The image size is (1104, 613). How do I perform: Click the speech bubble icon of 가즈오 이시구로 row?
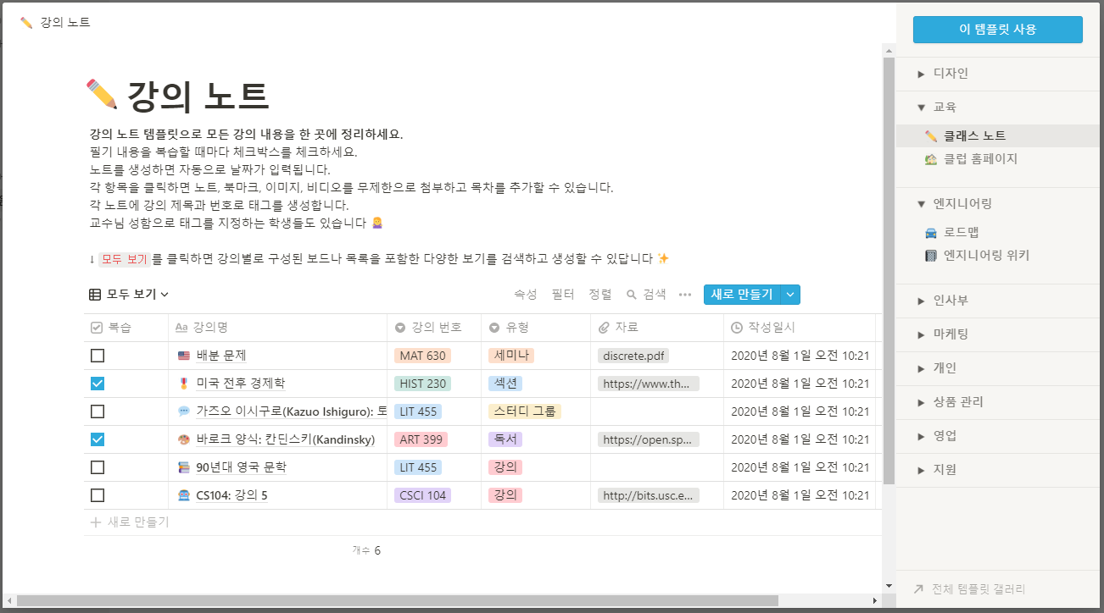pyautogui.click(x=184, y=411)
